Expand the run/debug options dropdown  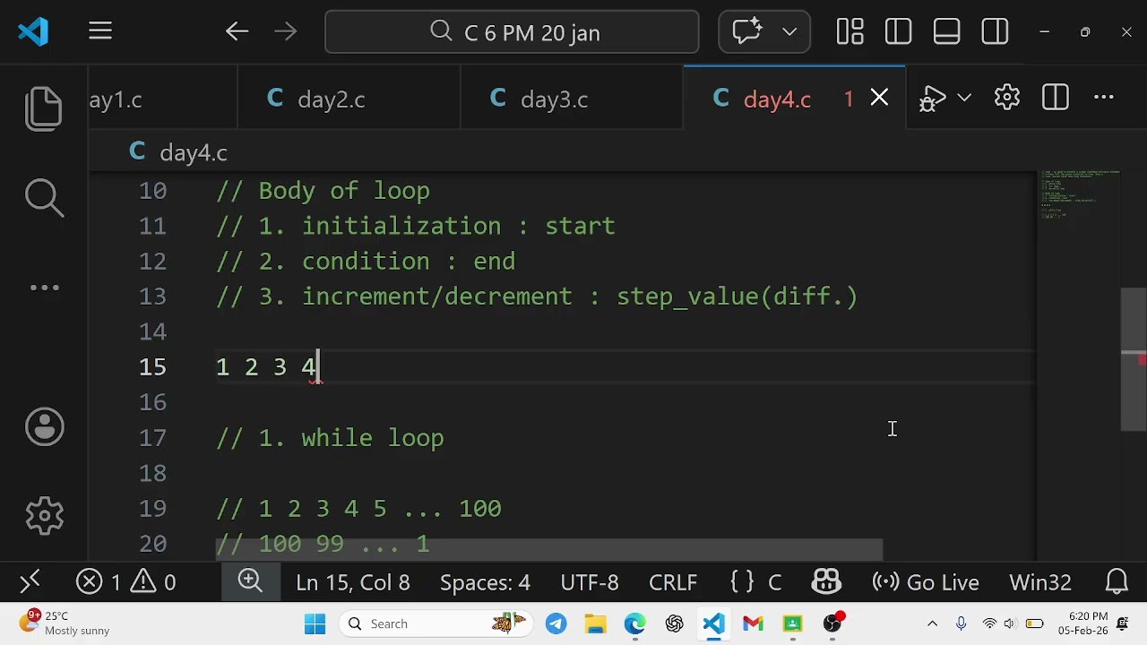964,98
